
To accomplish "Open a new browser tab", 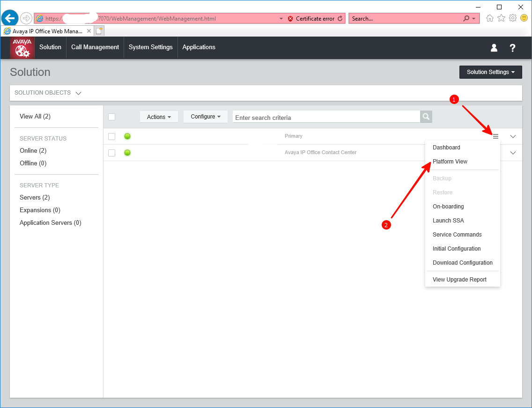I will pos(99,31).
